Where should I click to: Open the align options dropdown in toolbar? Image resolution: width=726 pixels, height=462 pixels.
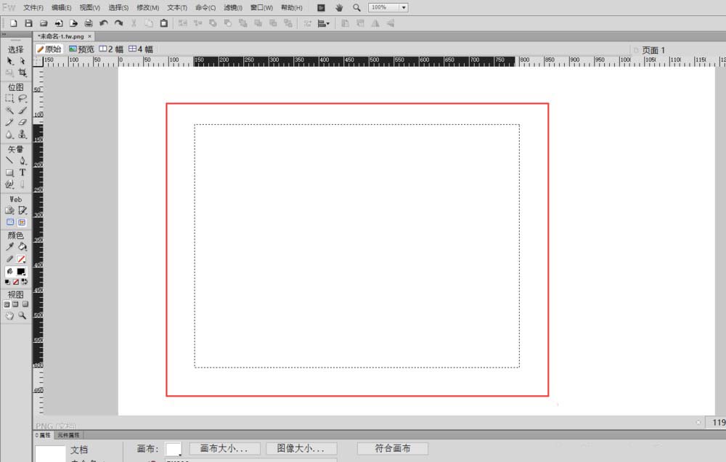click(324, 23)
